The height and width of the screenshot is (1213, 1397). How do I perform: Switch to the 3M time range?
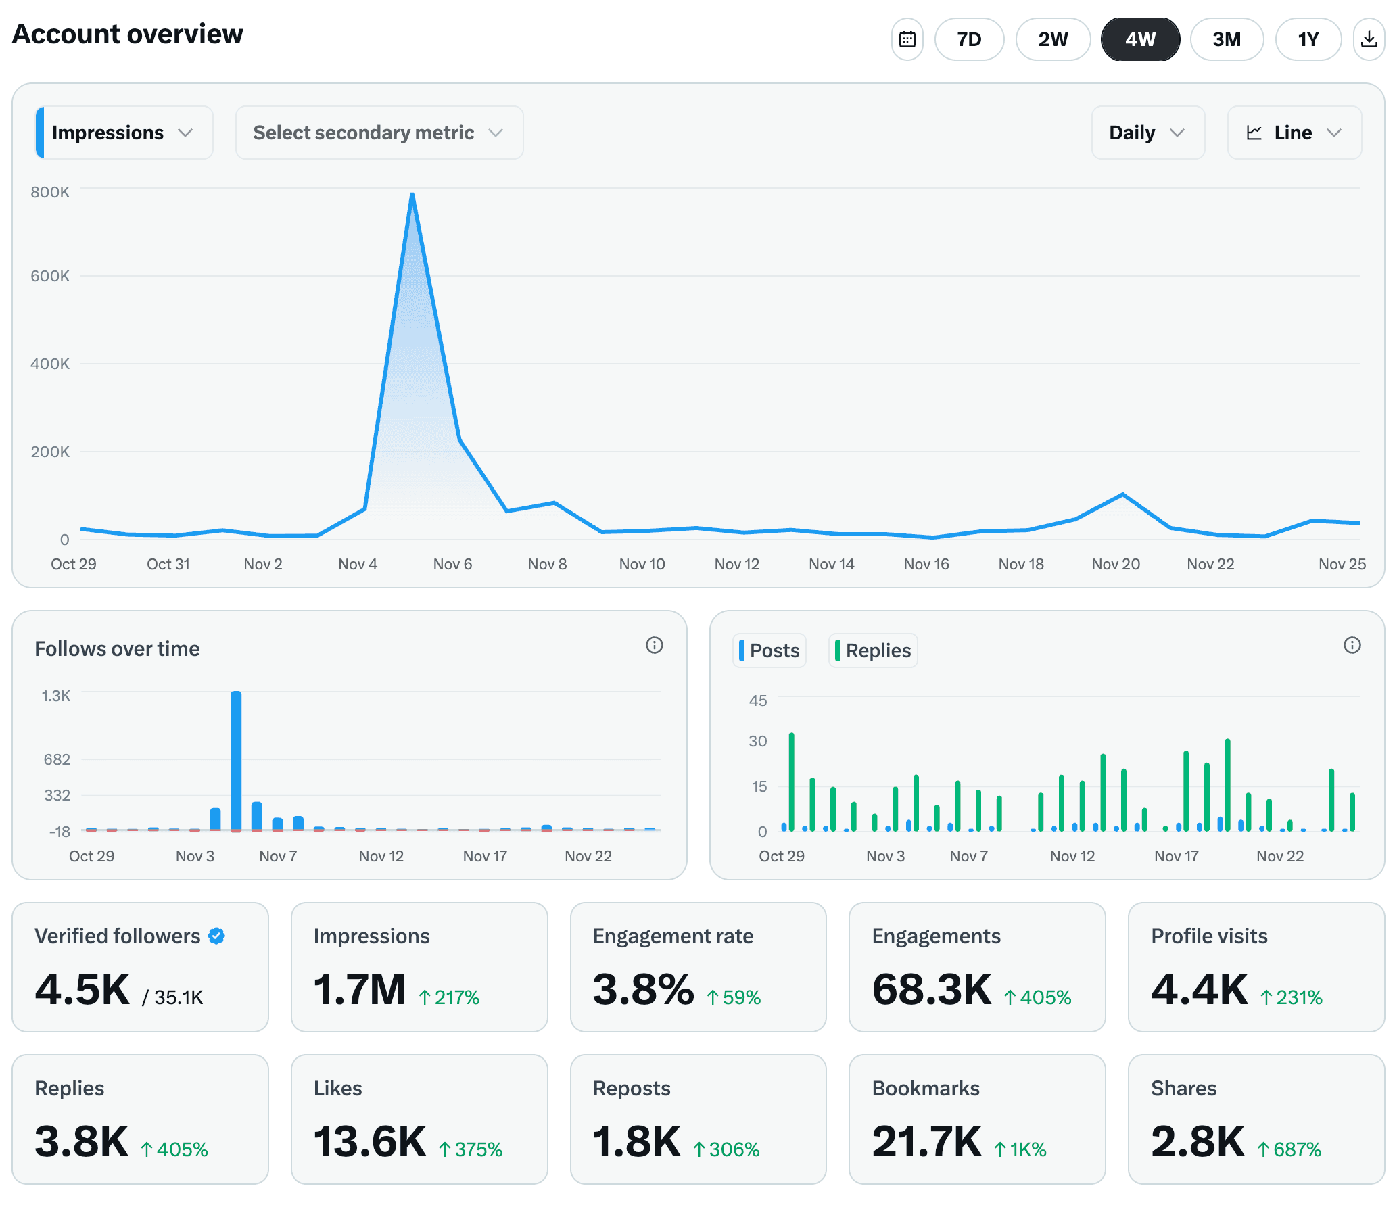tap(1226, 39)
